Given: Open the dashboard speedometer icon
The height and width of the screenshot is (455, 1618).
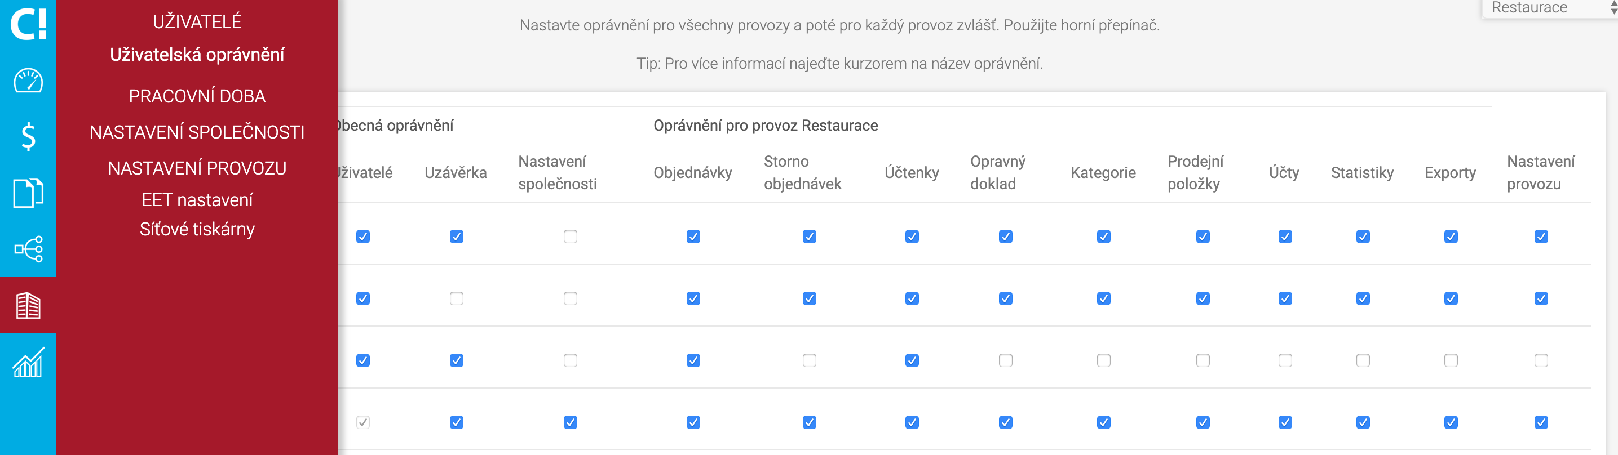Looking at the screenshot, I should tap(28, 81).
